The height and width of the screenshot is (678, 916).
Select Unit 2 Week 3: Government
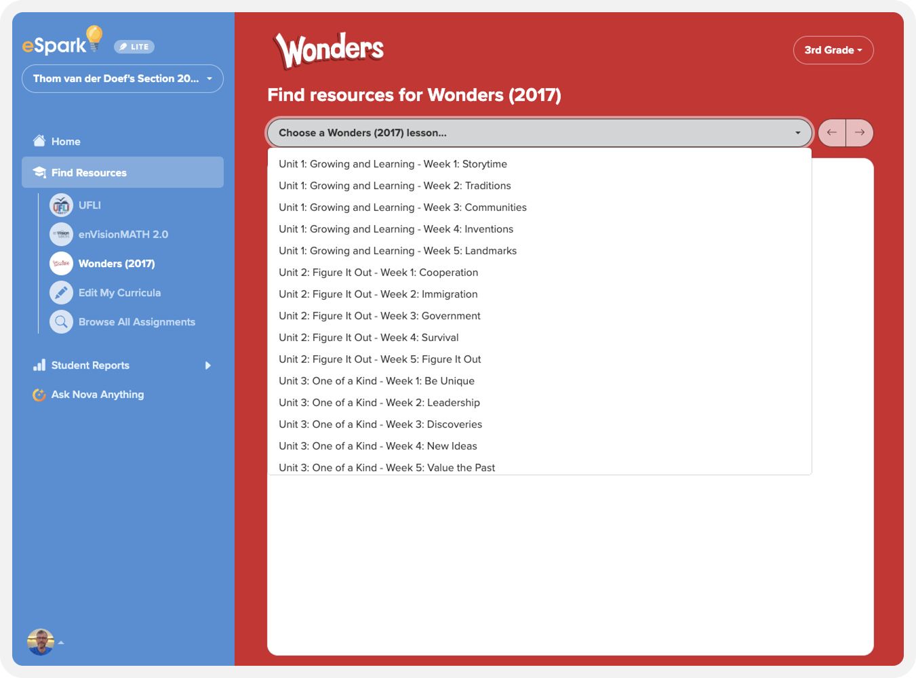coord(540,316)
